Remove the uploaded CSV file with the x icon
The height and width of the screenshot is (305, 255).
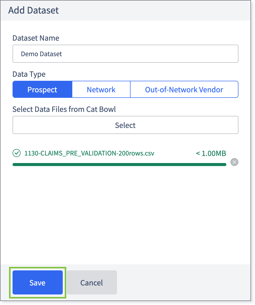pyautogui.click(x=234, y=162)
